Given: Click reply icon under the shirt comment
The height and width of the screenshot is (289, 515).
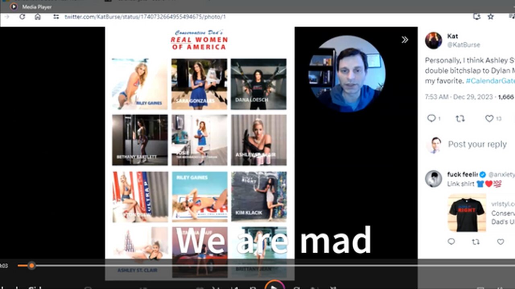Looking at the screenshot, I should click(x=451, y=242).
